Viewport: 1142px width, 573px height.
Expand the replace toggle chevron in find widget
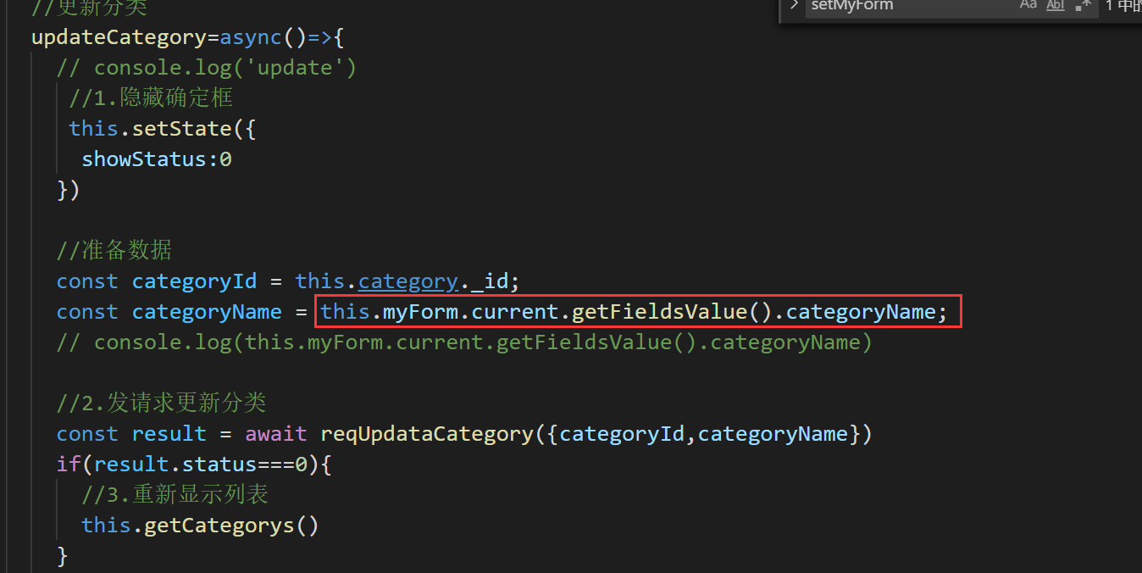click(x=794, y=5)
